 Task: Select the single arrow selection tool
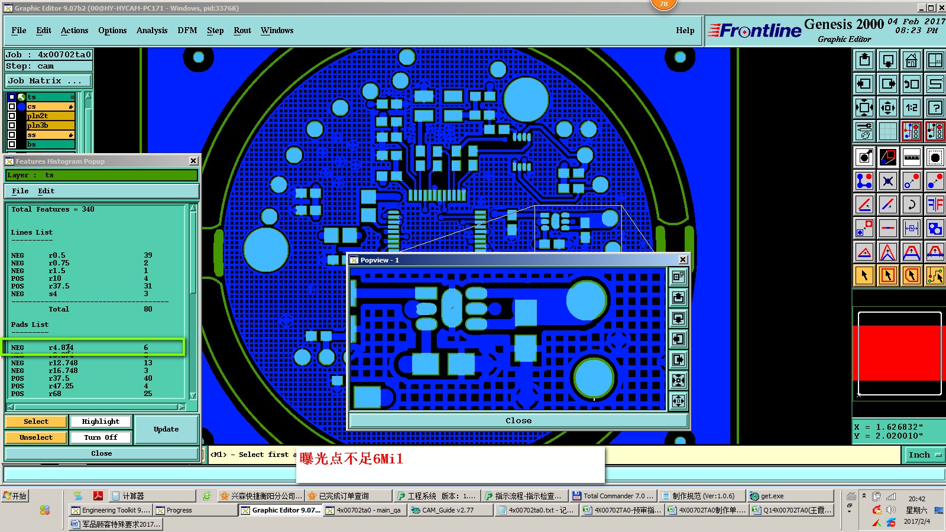864,275
